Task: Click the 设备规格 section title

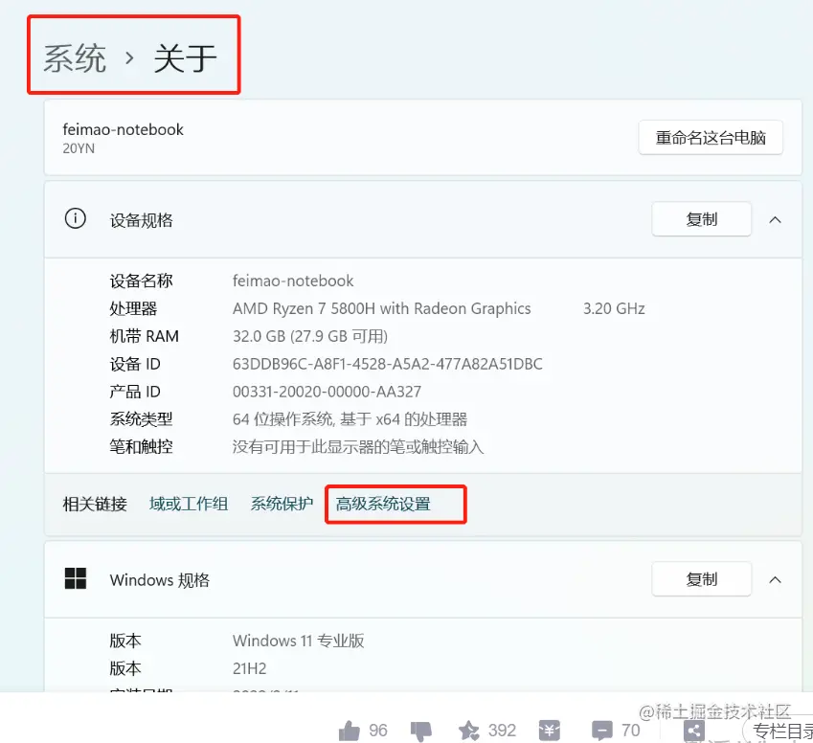Action: coord(142,220)
